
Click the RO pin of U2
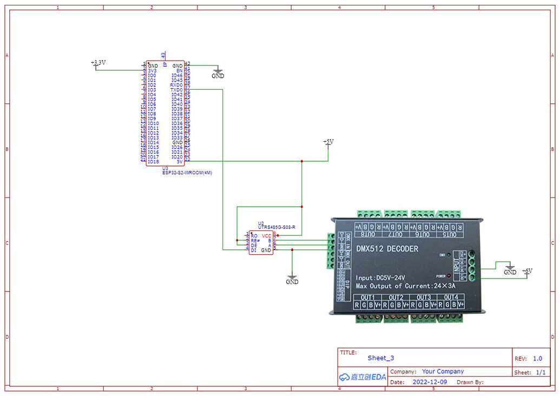click(254, 236)
